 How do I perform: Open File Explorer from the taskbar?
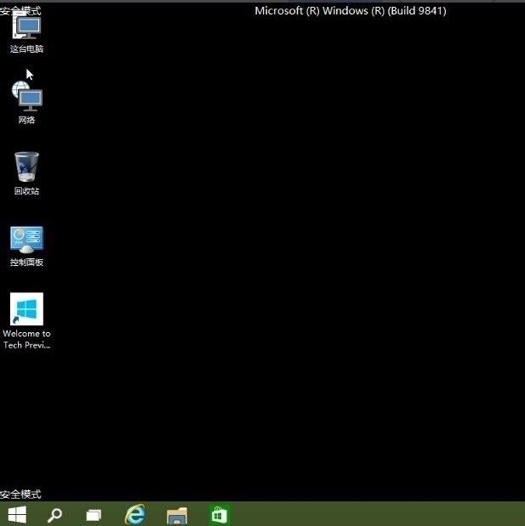177,516
